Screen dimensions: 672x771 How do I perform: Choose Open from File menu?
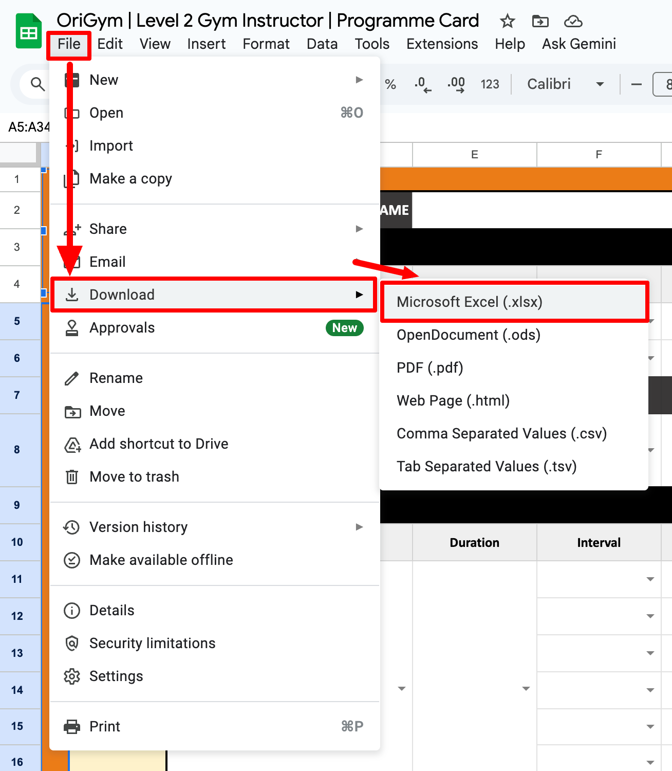click(215, 113)
